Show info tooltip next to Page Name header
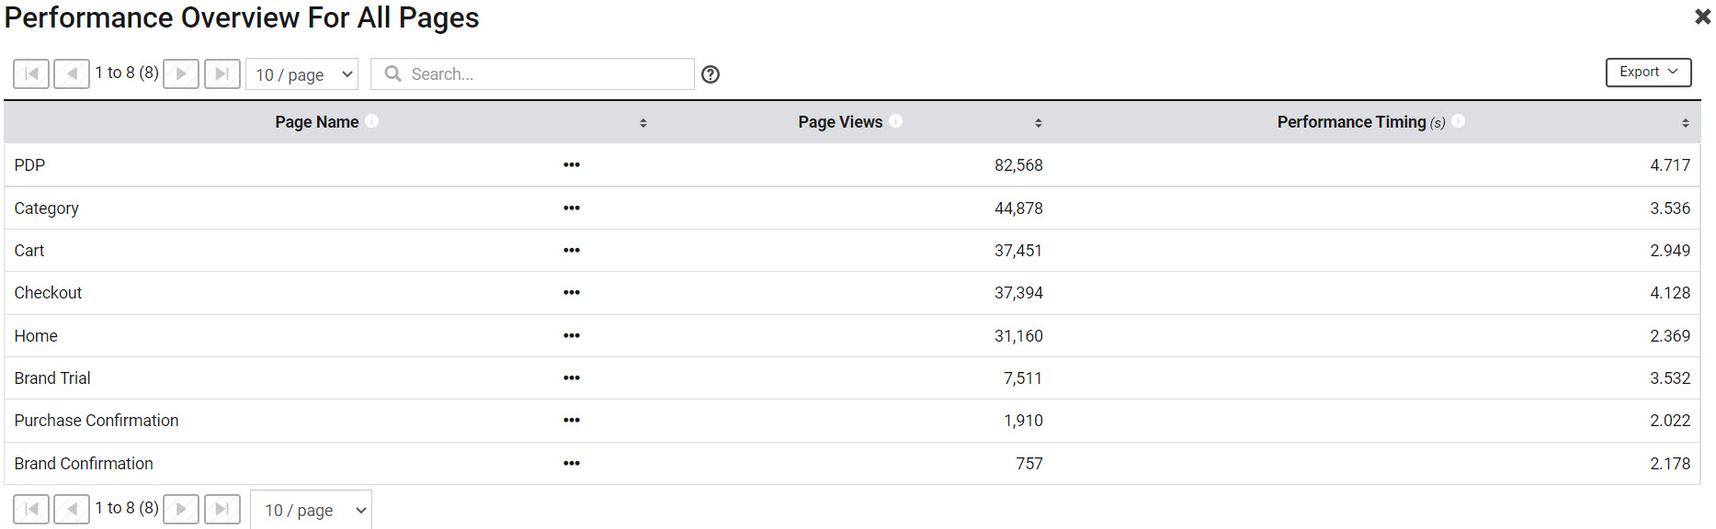 click(372, 121)
